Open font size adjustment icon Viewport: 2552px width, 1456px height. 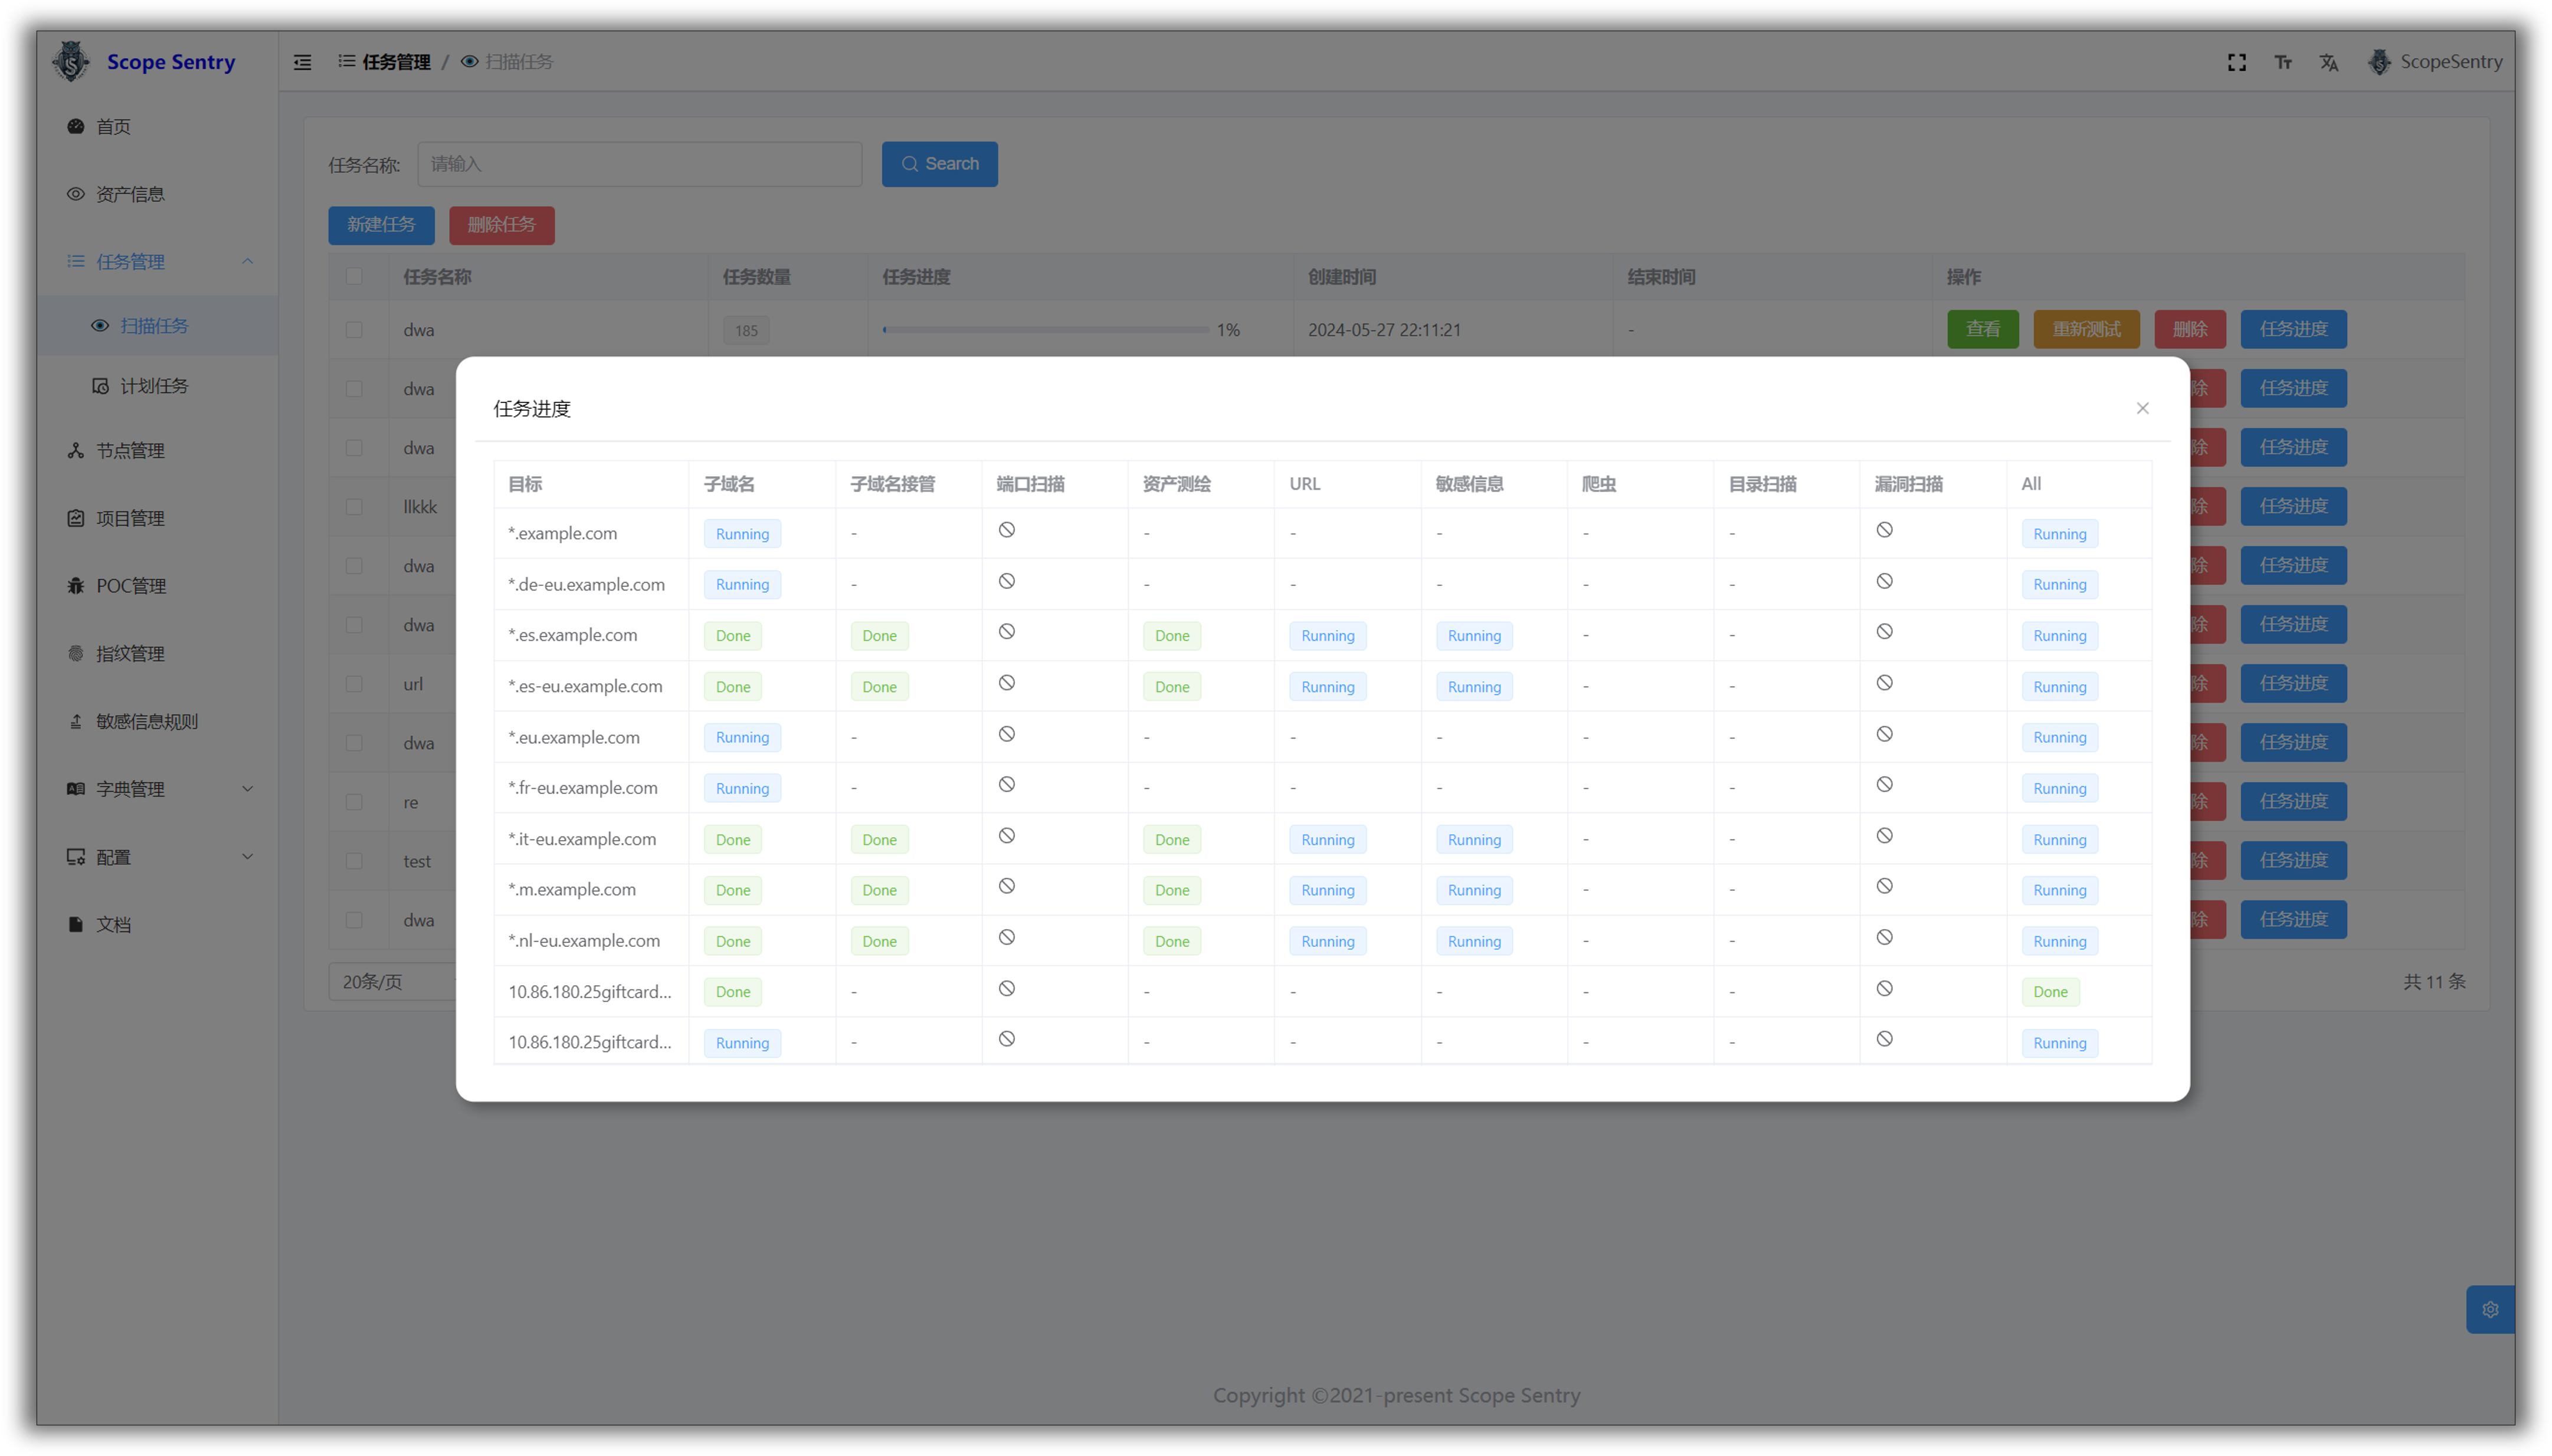(x=2283, y=62)
